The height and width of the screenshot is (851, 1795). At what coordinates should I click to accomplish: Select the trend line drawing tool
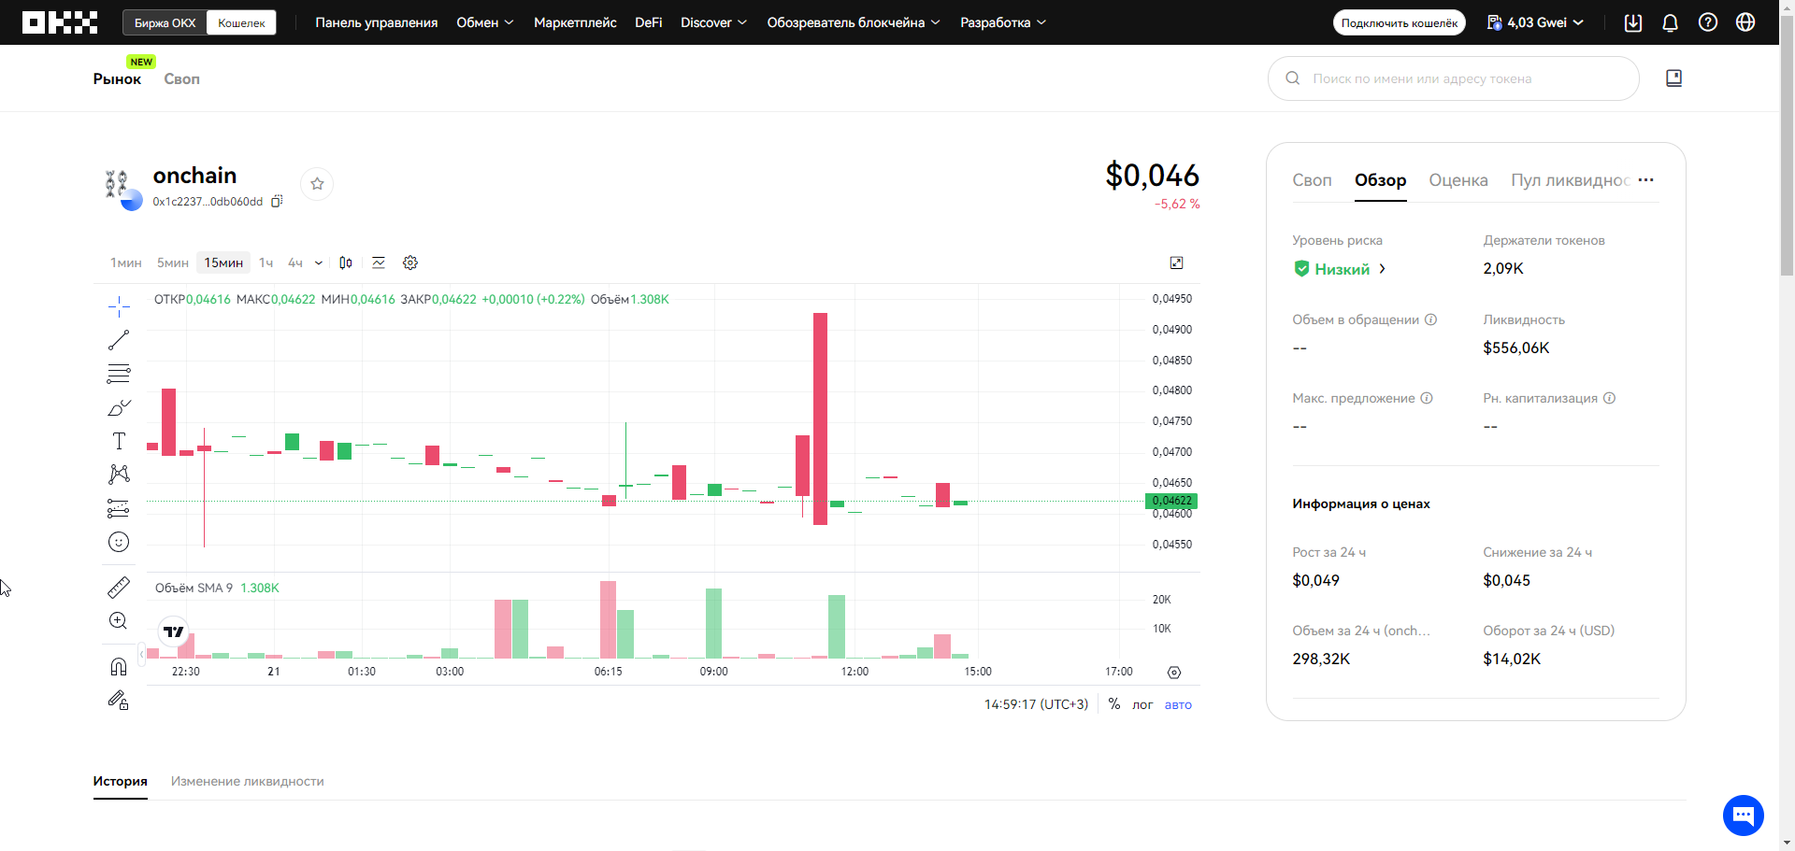(119, 340)
